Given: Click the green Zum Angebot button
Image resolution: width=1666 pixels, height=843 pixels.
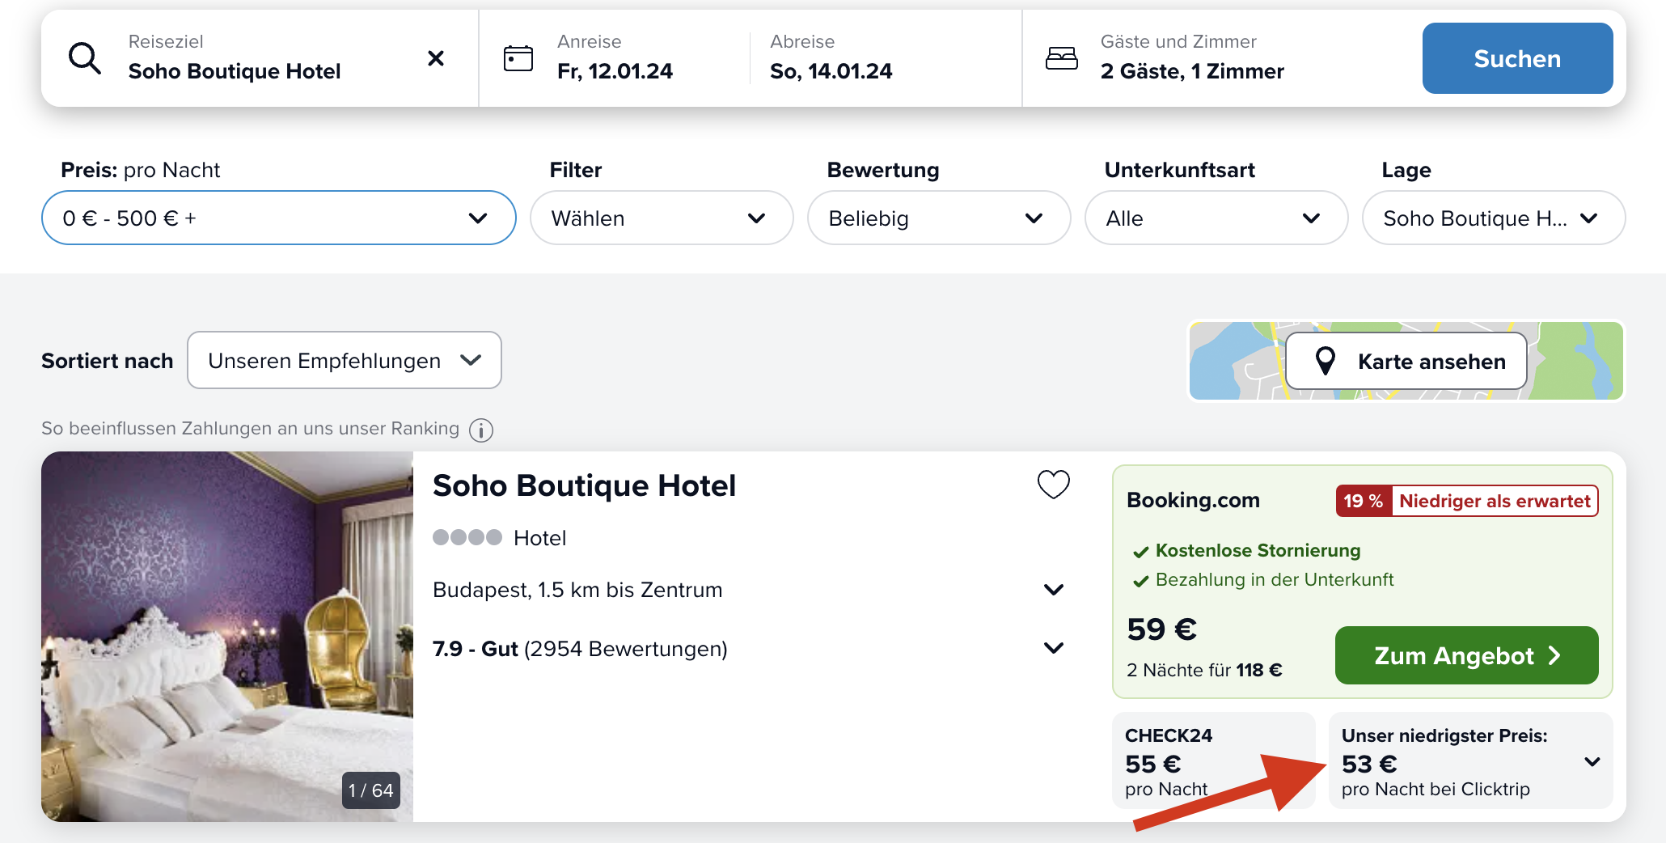Looking at the screenshot, I should pyautogui.click(x=1465, y=655).
